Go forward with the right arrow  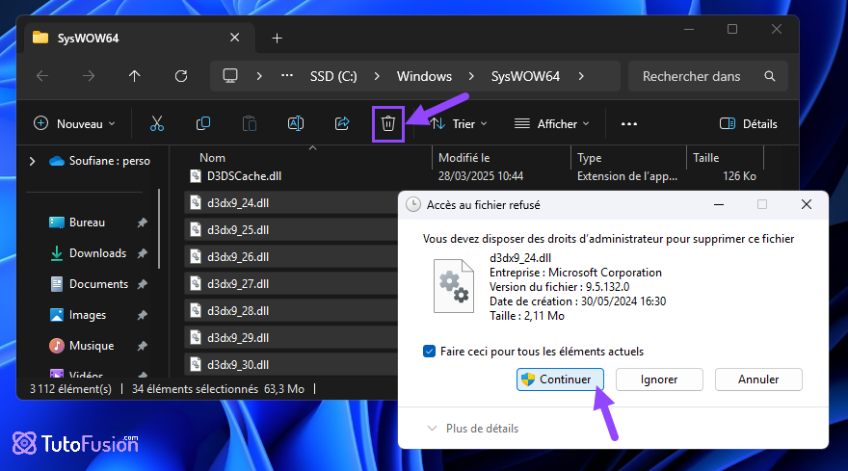(89, 76)
